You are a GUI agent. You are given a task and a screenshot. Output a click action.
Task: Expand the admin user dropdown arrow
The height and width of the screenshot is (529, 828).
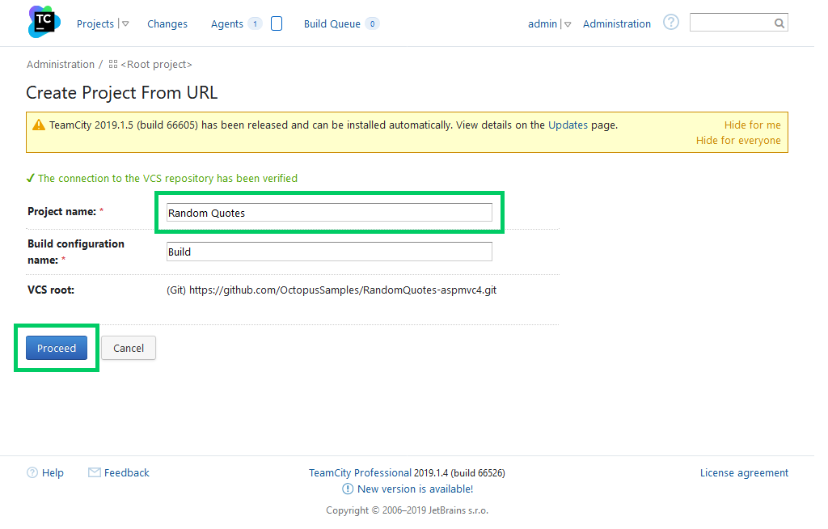568,24
